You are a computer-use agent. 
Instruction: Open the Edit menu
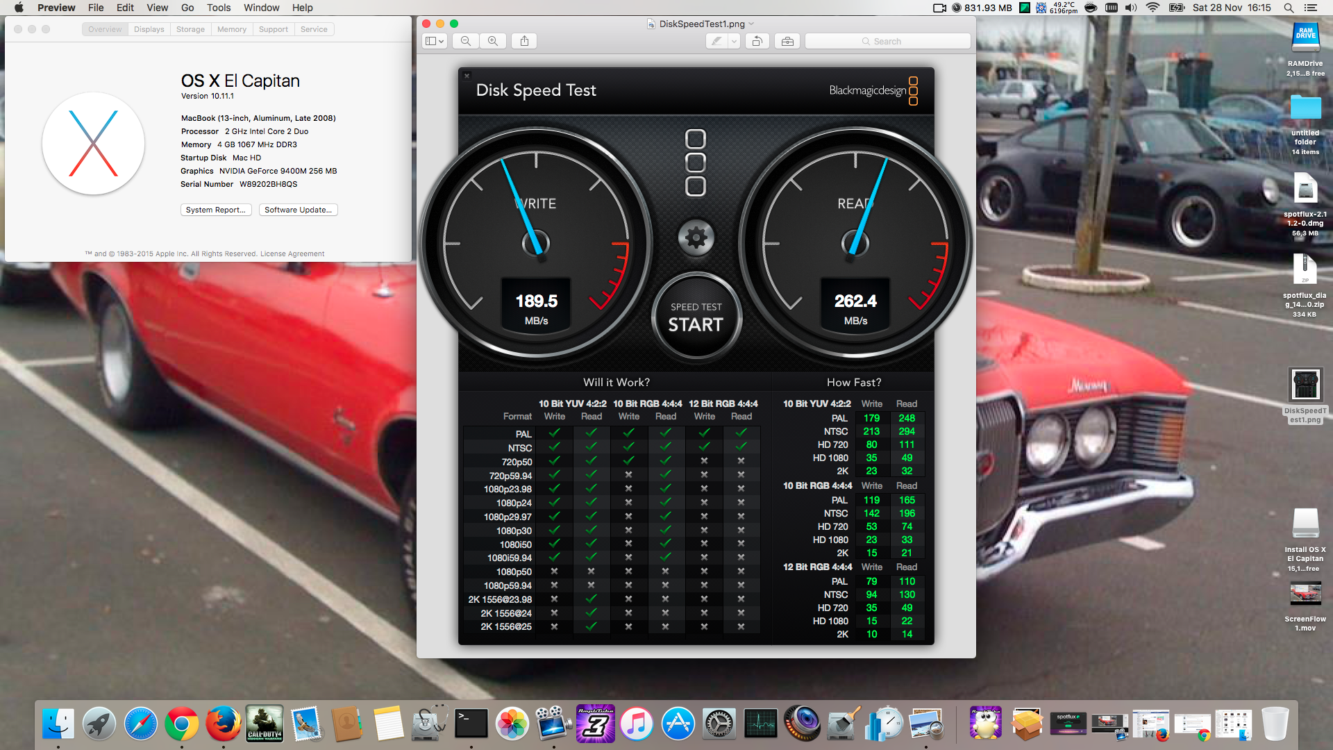(x=125, y=8)
